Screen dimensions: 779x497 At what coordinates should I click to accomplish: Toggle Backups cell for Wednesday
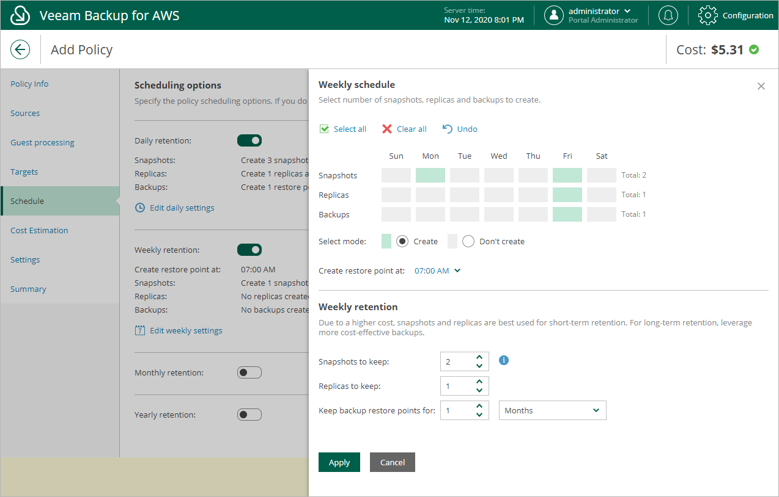click(499, 214)
